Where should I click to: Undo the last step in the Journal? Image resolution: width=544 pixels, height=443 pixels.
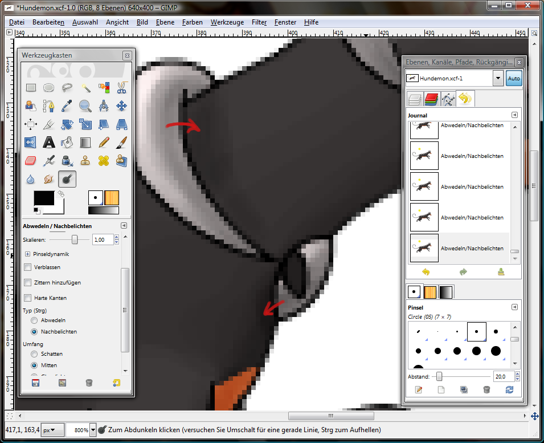pos(426,272)
